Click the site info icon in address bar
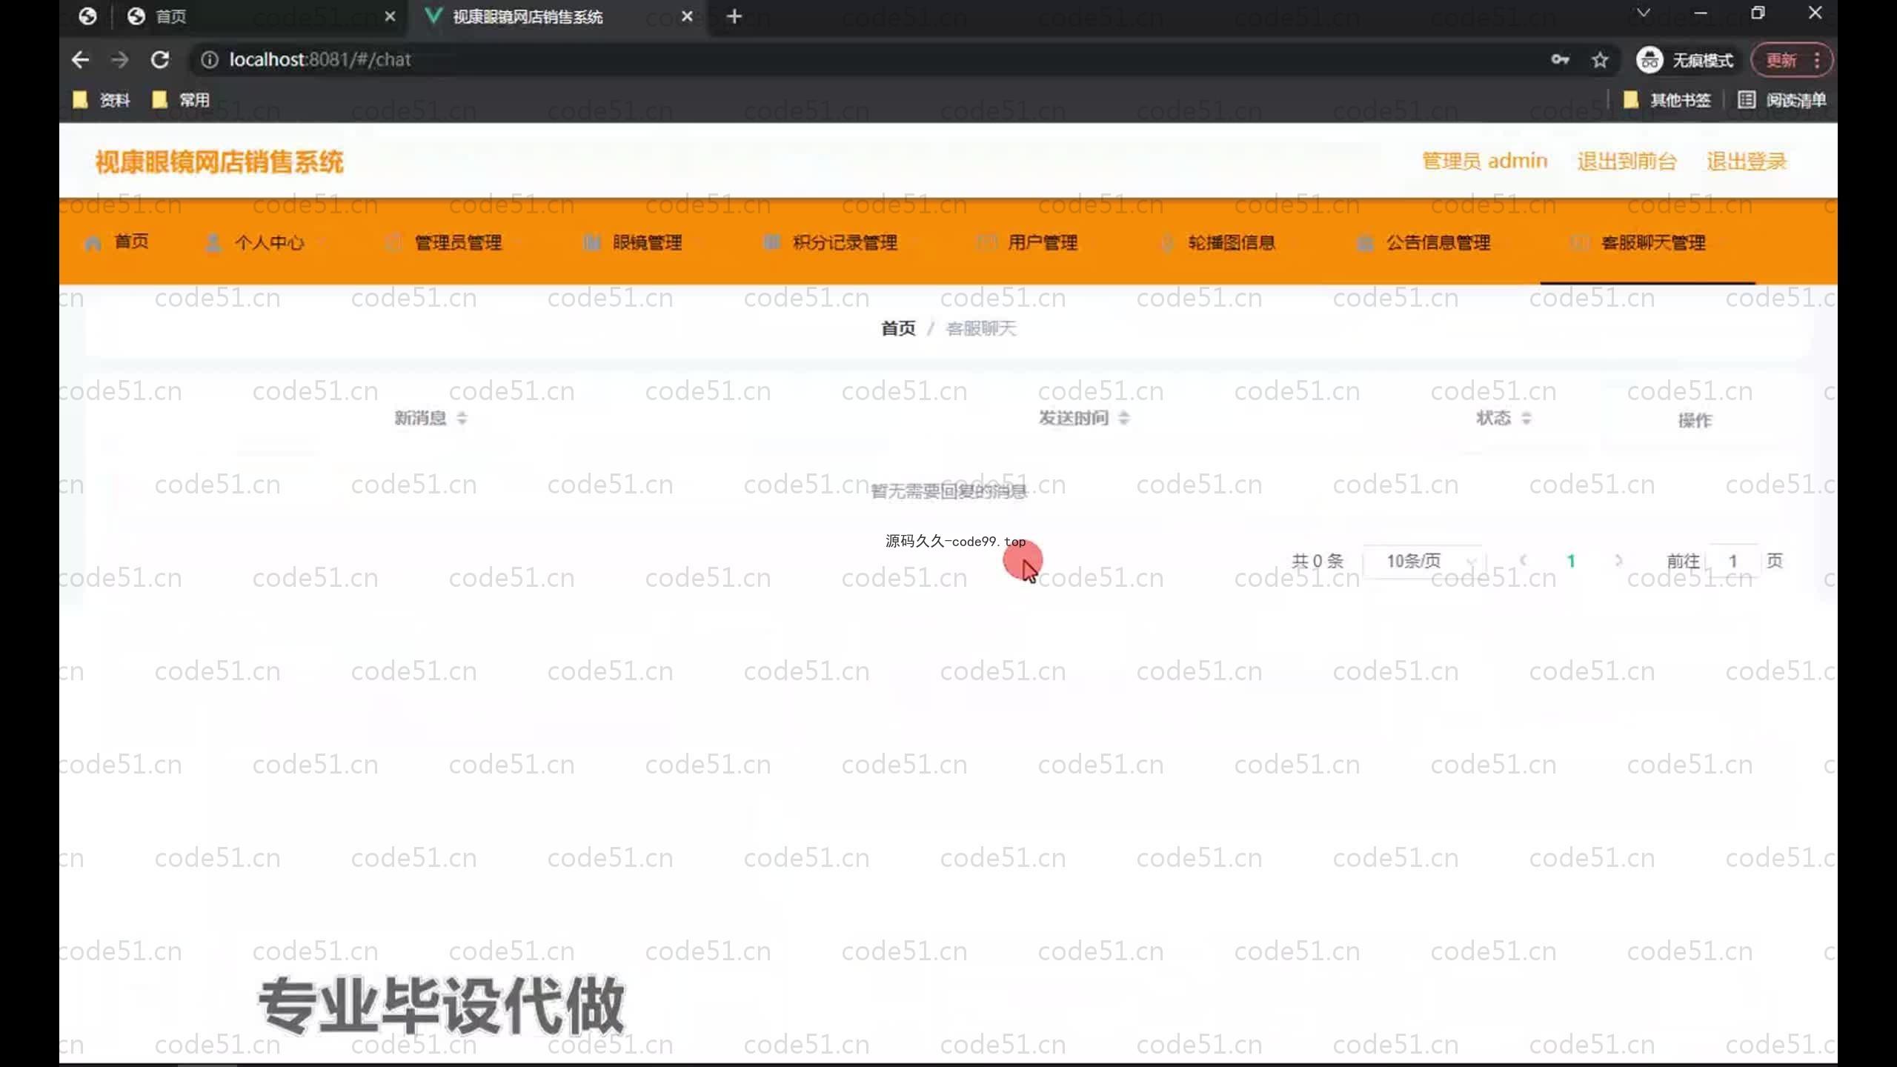The image size is (1897, 1067). [x=210, y=60]
